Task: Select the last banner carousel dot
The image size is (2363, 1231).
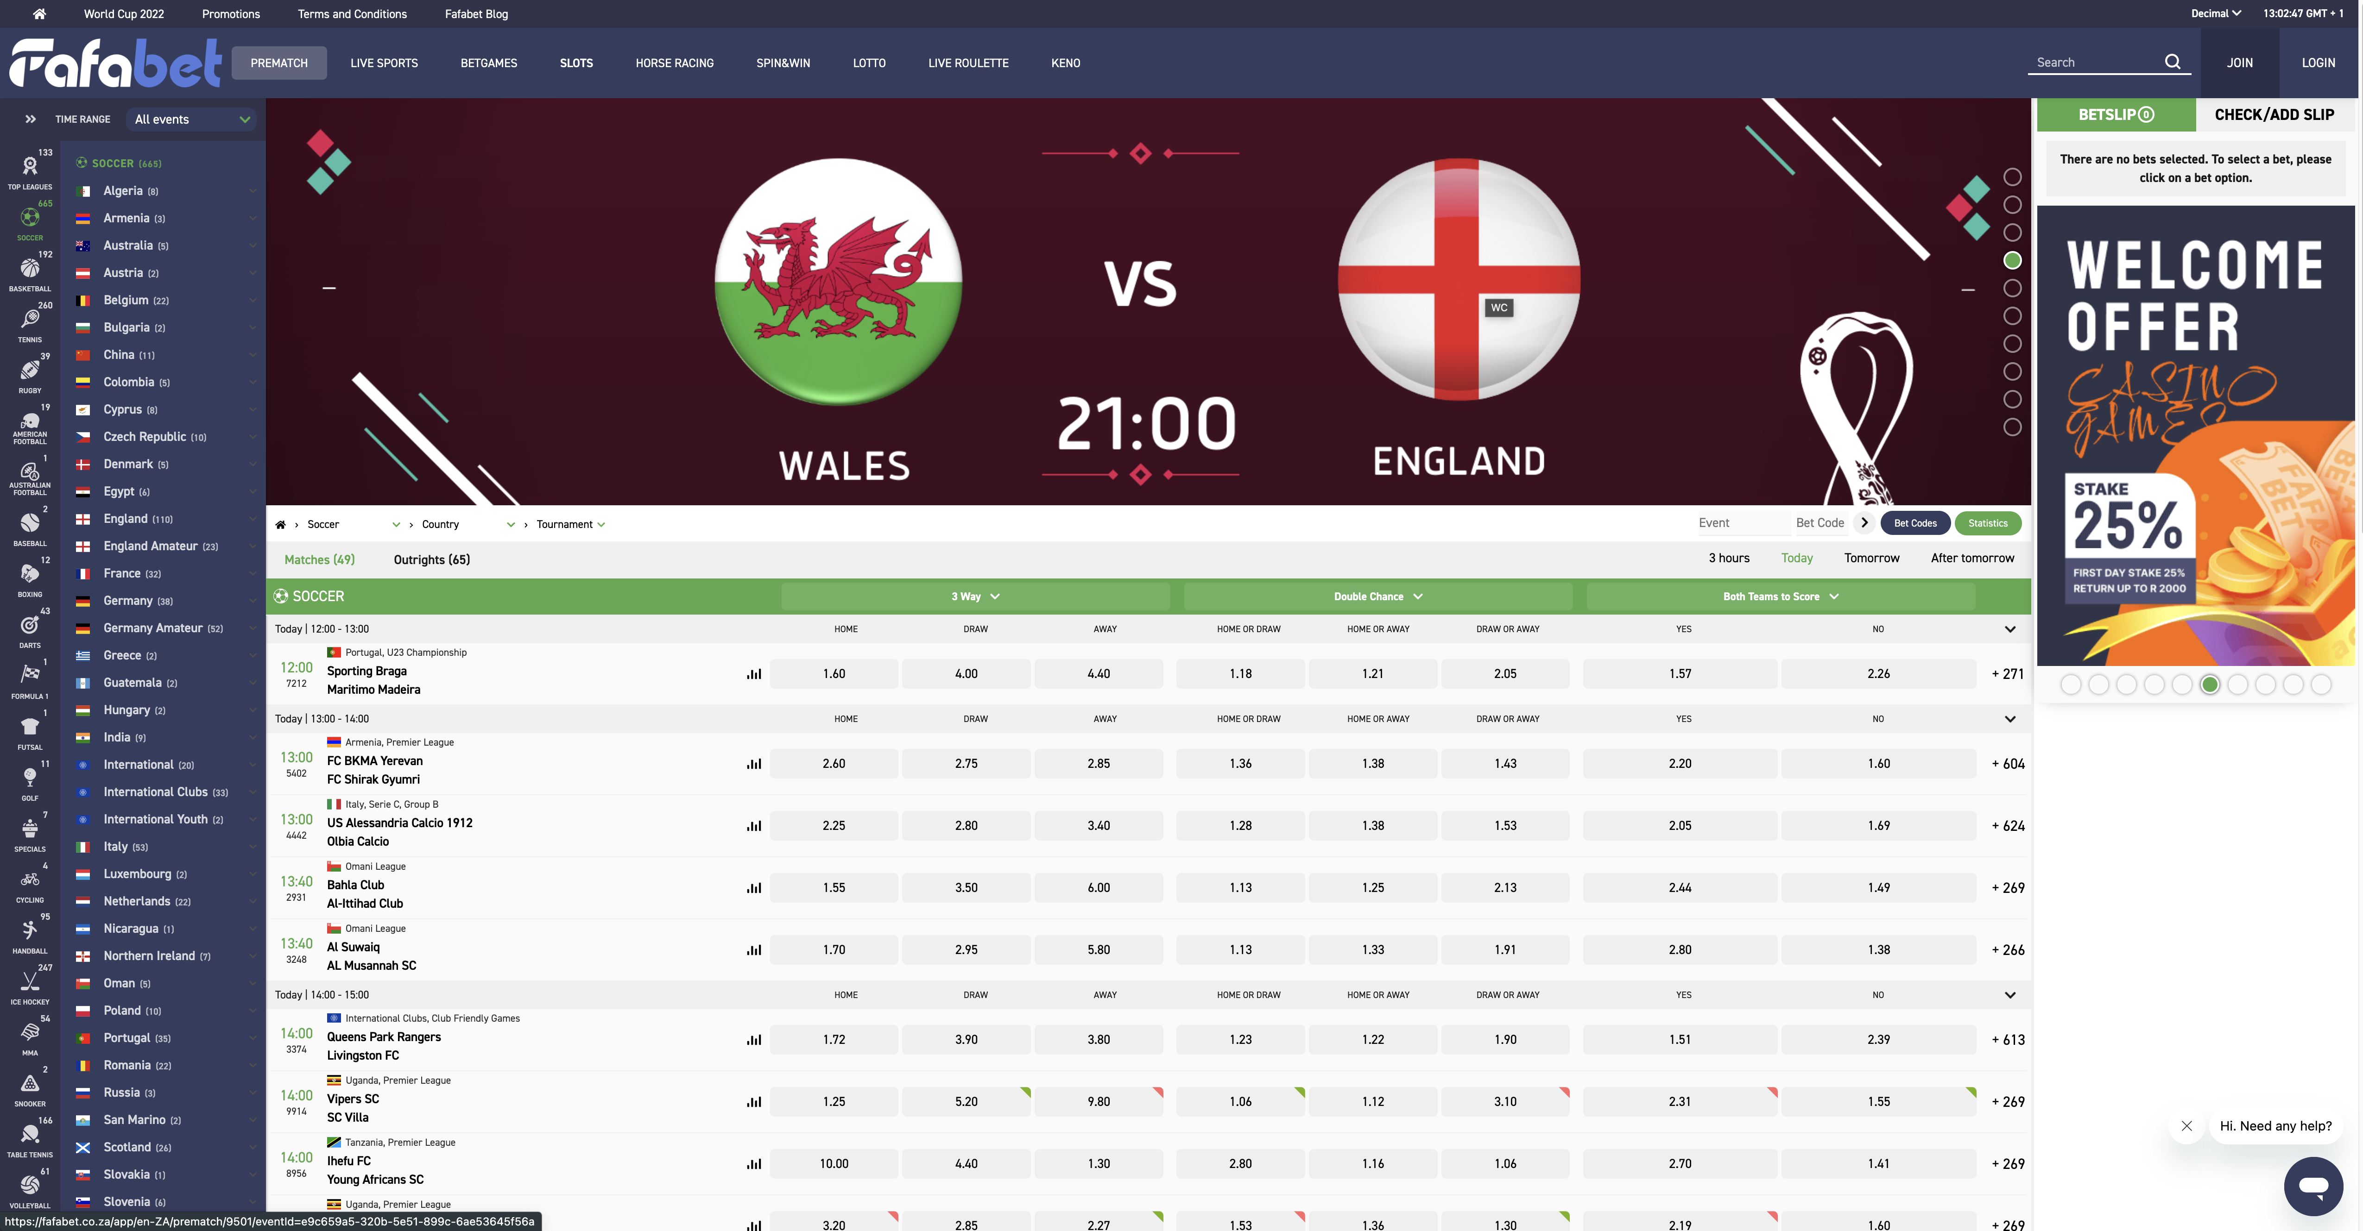Action: click(x=2013, y=427)
